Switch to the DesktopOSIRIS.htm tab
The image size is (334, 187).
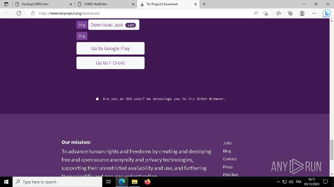[44, 4]
